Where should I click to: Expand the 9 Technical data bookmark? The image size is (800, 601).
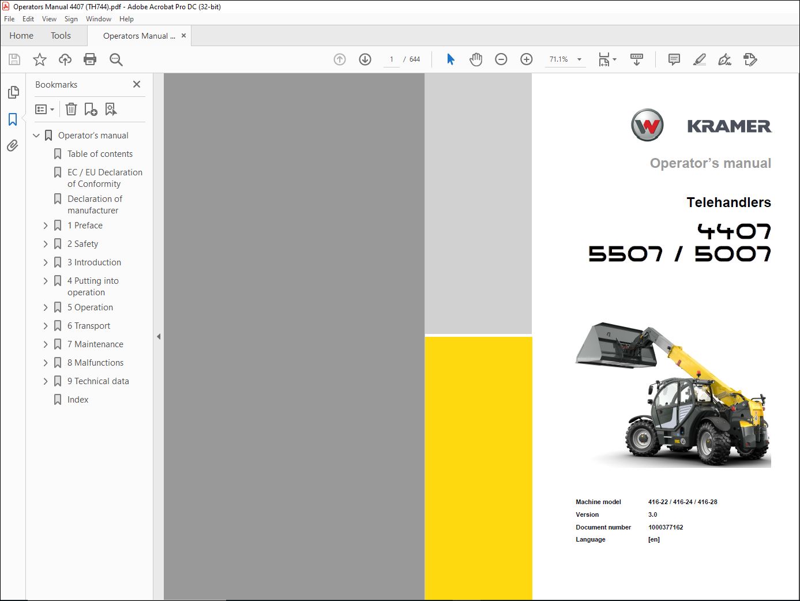coord(46,381)
